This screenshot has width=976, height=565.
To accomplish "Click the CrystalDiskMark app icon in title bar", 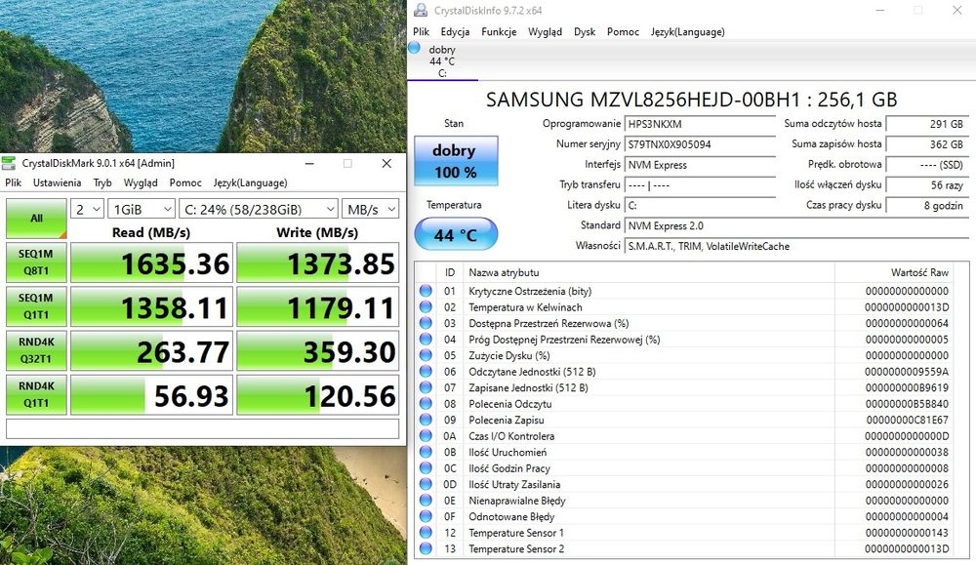I will tap(9, 163).
